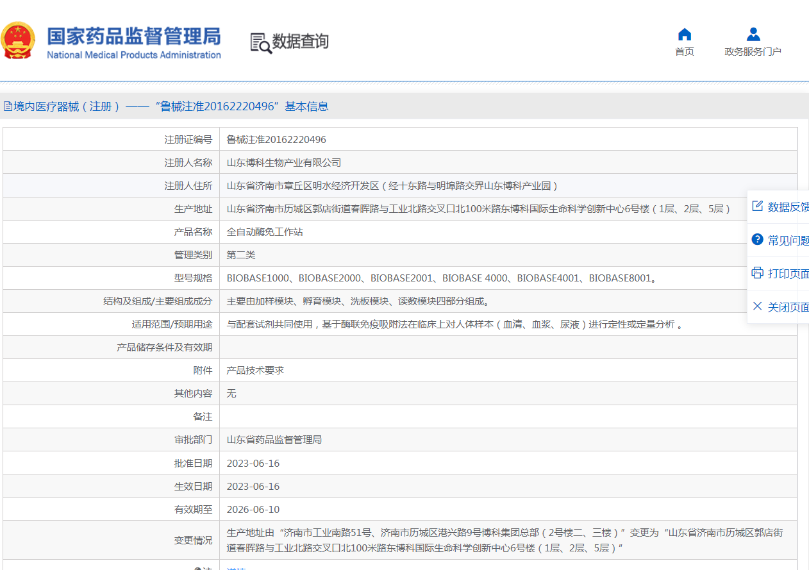Click the national emblem logo
Image resolution: width=809 pixels, height=570 pixels.
click(17, 40)
